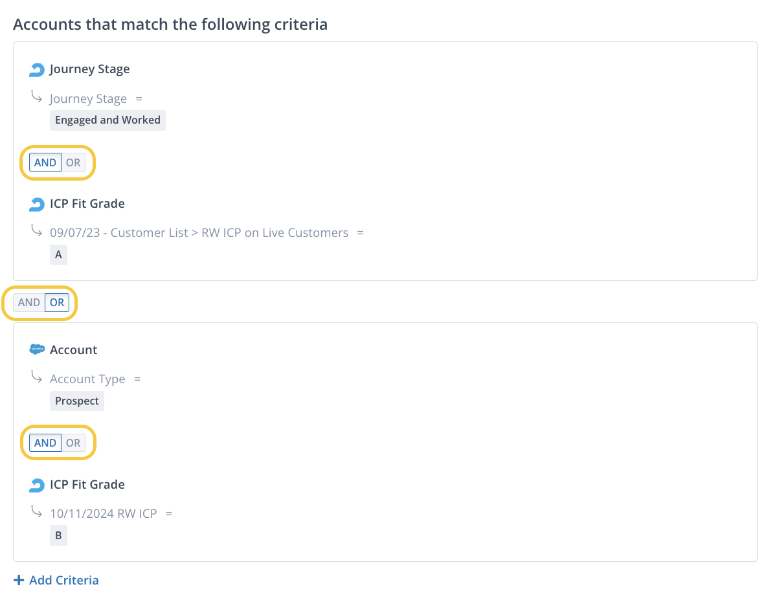Open the grade A value selector

coord(58,255)
